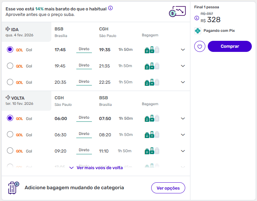Click the Pix payment icon
Image resolution: width=257 pixels, height=201 pixels.
pyautogui.click(x=197, y=31)
